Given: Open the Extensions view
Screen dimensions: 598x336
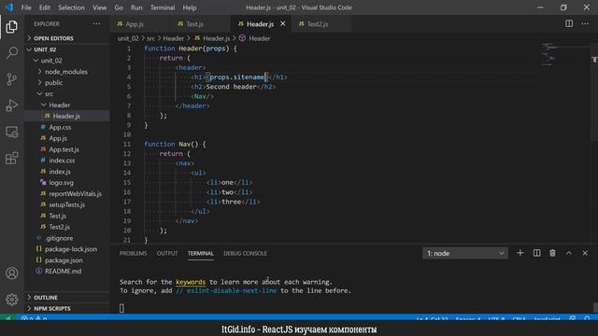Looking at the screenshot, I should [x=11, y=158].
